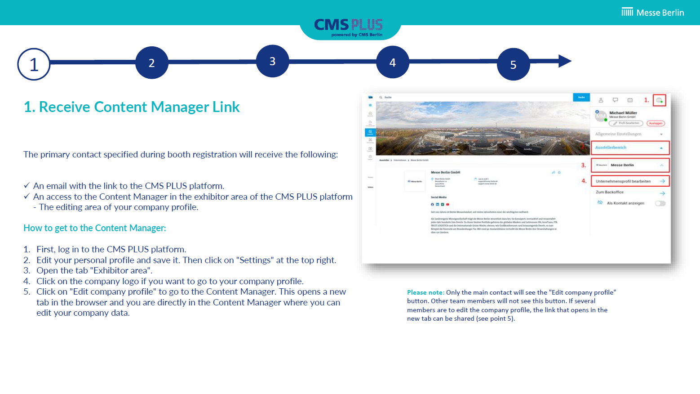Click the share icon beside Messe Berlin GmbH

554,172
